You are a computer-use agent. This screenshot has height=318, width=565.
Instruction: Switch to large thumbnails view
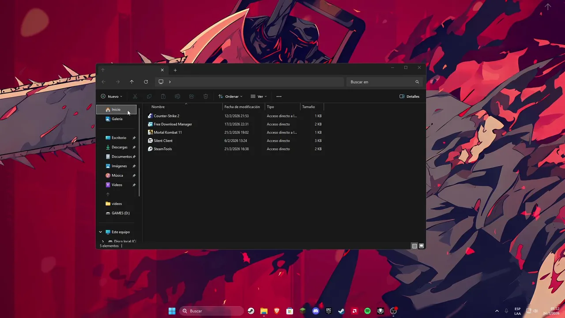coord(422,246)
